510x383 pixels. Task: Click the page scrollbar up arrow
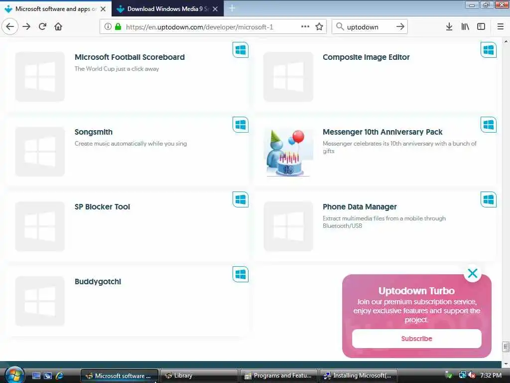pos(506,42)
